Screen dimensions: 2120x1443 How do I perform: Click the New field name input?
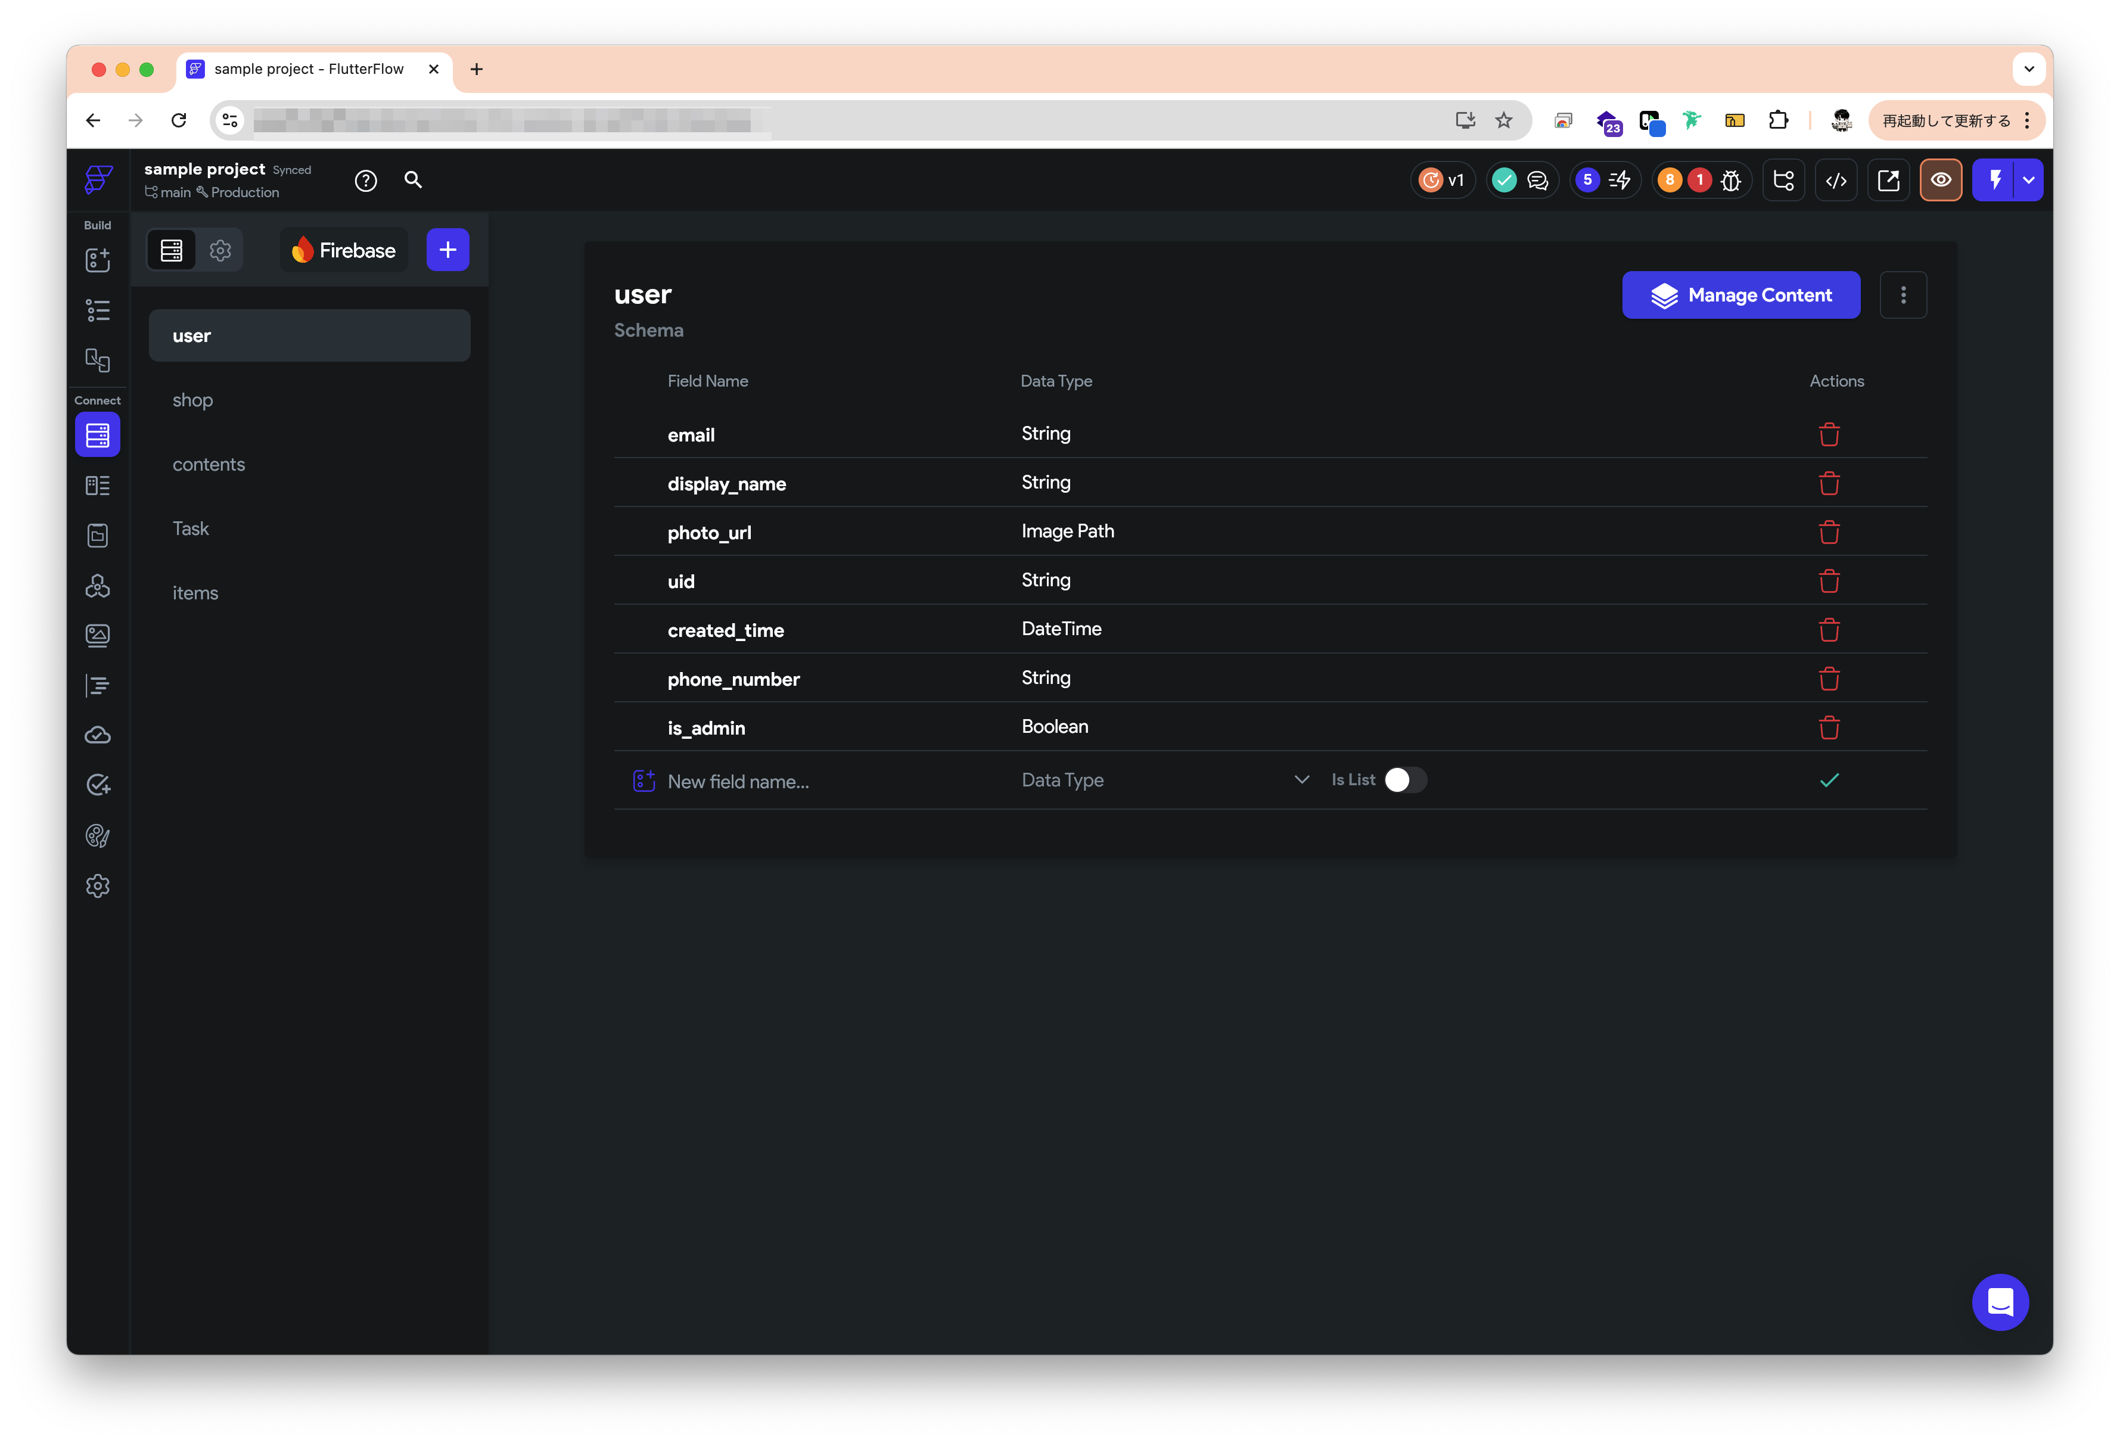(739, 781)
